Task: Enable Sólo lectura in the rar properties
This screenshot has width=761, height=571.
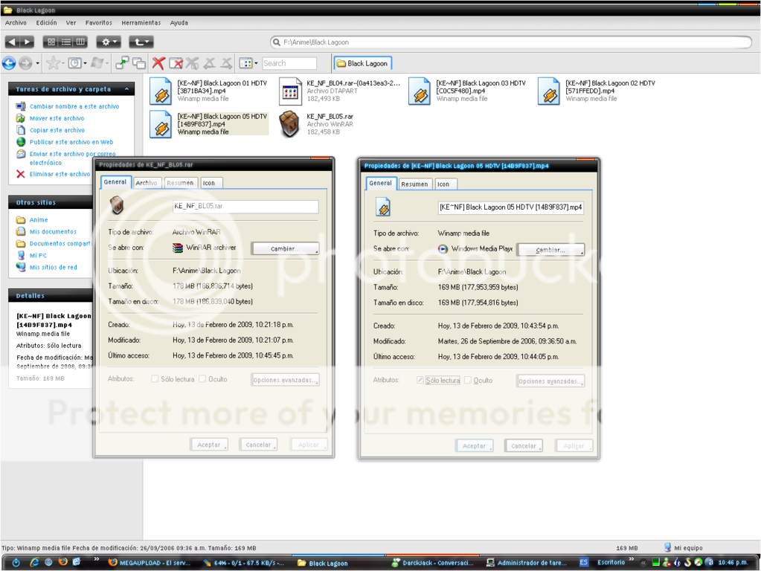Action: click(155, 379)
